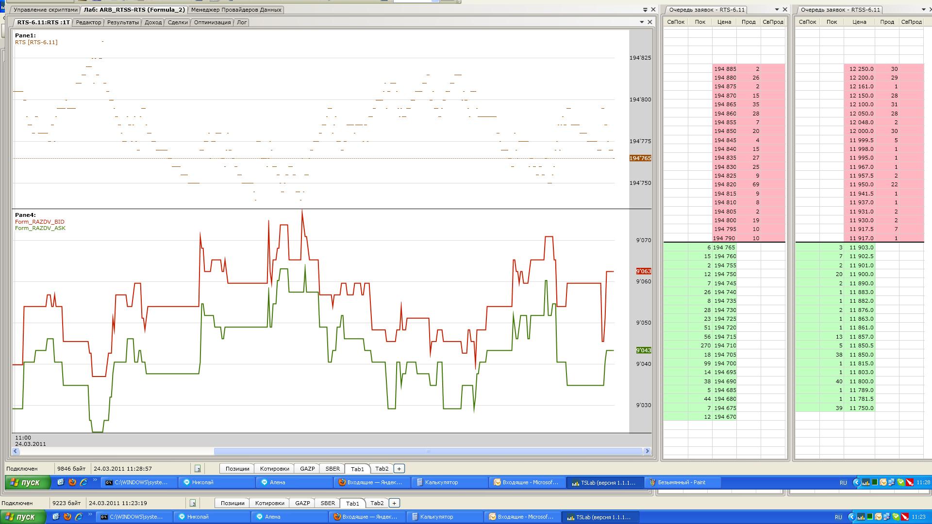Open main document window list dropdown
This screenshot has height=524, width=932.
pyautogui.click(x=645, y=10)
